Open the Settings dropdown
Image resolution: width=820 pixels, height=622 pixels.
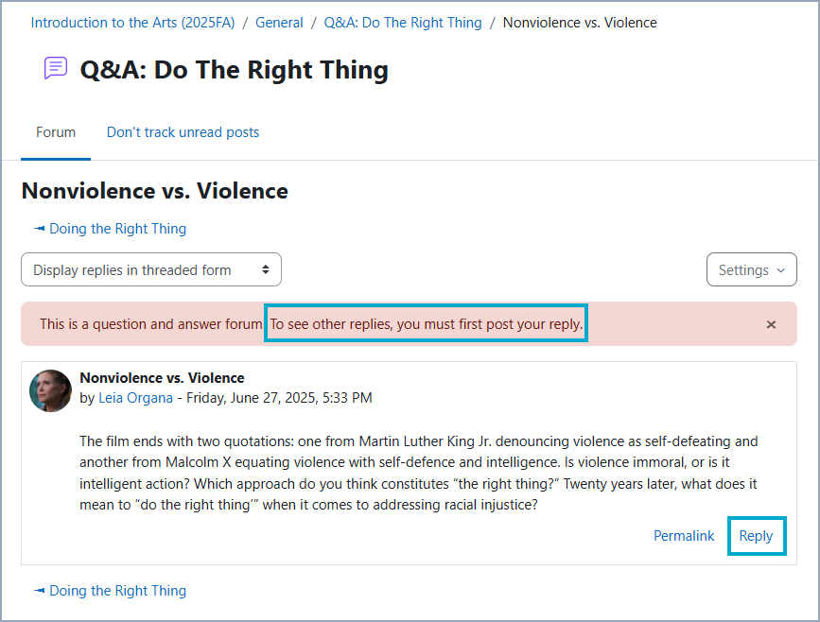tap(751, 269)
